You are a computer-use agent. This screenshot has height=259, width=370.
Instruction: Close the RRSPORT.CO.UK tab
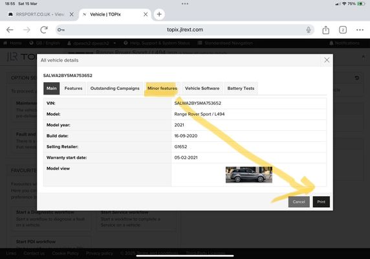tap(72, 14)
